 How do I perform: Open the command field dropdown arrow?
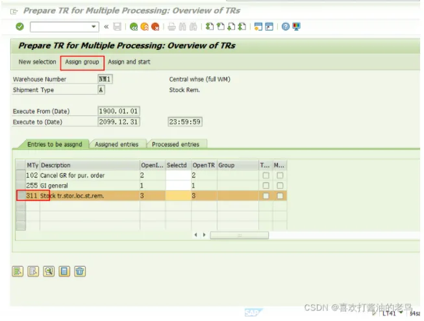coord(94,27)
